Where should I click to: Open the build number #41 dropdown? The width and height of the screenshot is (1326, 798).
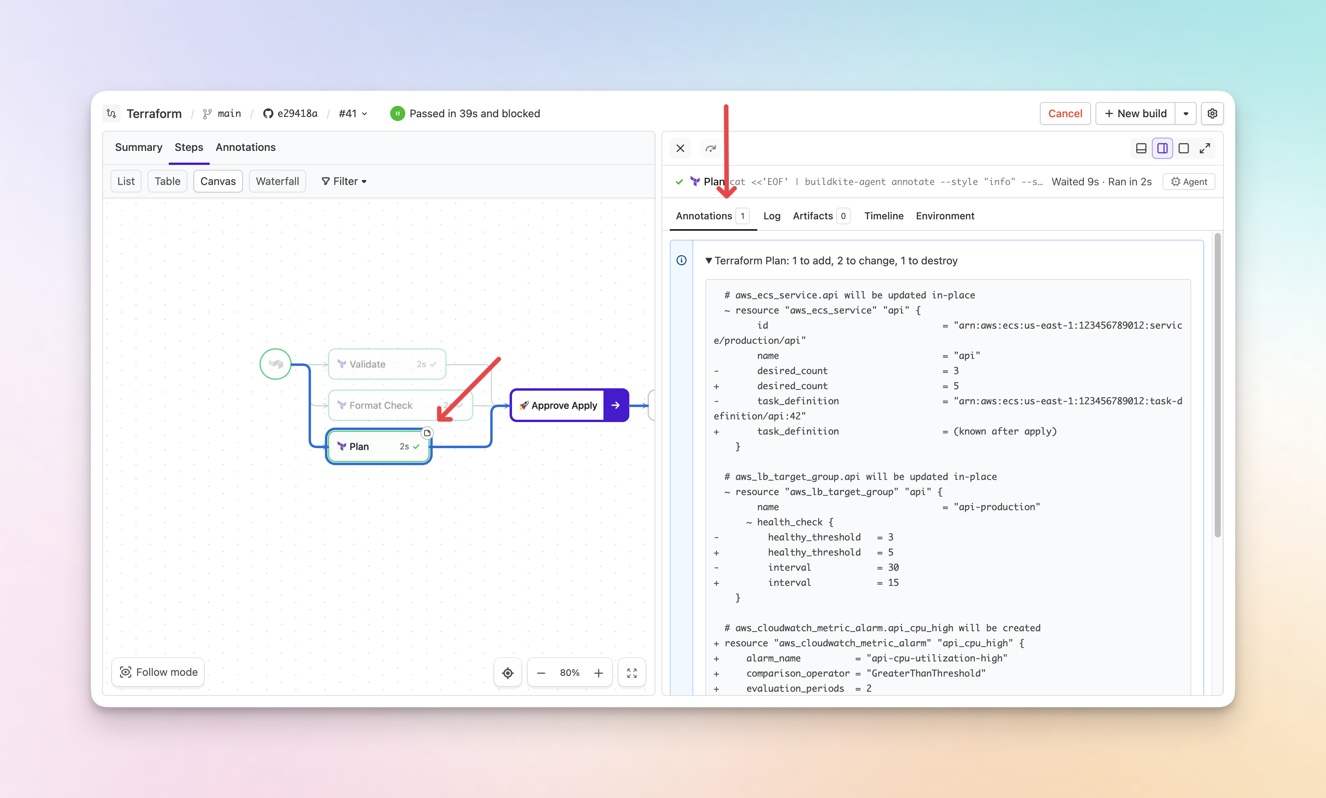point(353,113)
